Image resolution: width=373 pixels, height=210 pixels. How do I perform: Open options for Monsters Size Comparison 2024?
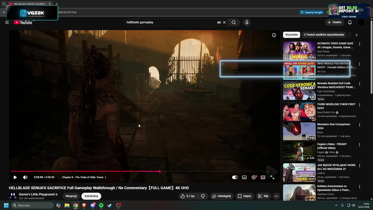click(359, 125)
